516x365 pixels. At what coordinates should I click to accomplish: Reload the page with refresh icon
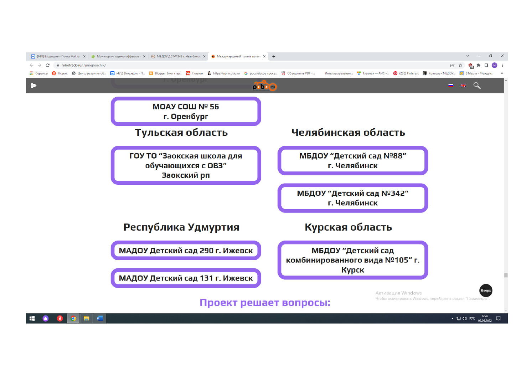(x=48, y=66)
